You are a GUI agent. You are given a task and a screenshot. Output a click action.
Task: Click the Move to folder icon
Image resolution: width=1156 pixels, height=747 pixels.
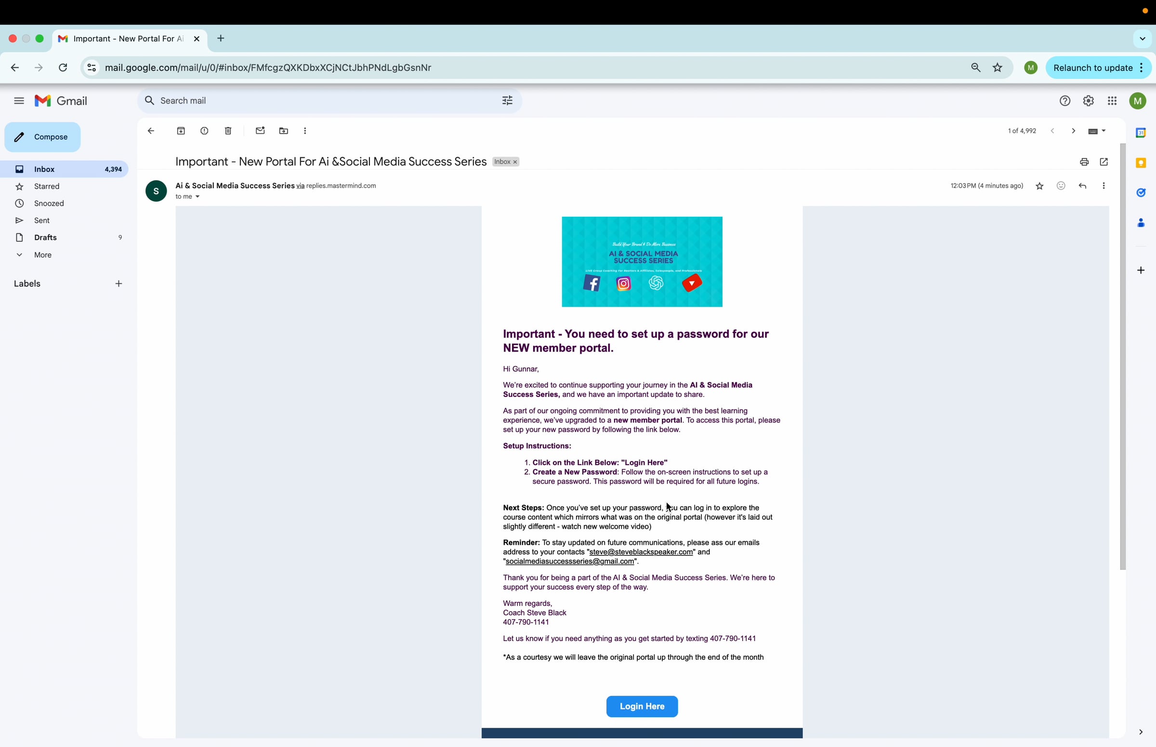tap(284, 131)
